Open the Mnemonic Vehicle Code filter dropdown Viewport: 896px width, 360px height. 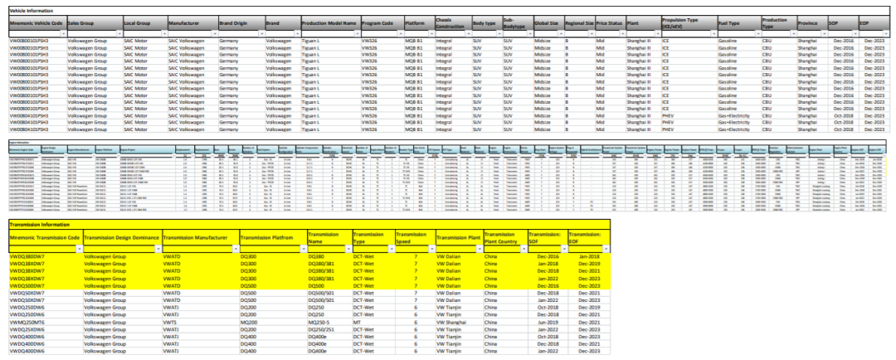[63, 34]
